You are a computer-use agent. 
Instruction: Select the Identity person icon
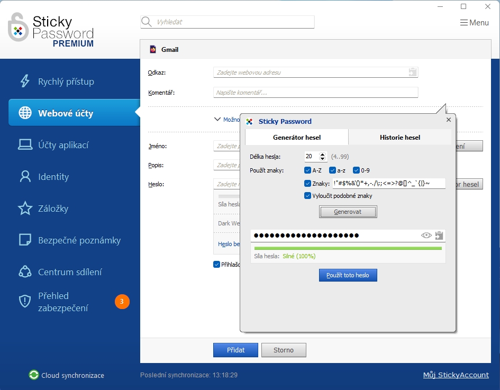[25, 176]
